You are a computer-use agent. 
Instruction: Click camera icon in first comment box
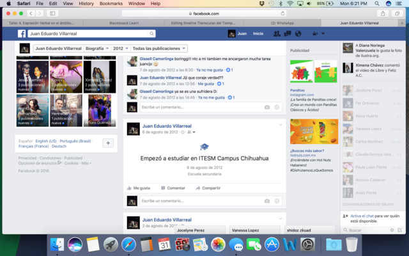click(267, 107)
